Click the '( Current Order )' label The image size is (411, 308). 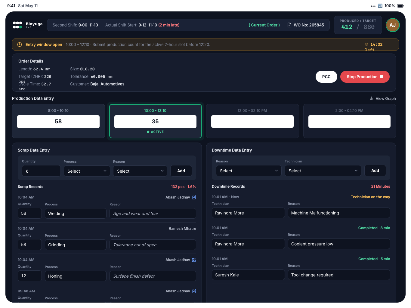[264, 25]
